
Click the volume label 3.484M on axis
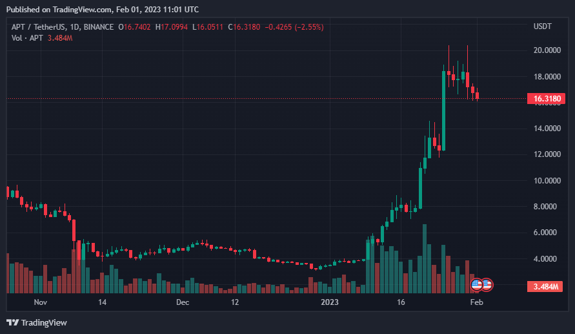click(545, 286)
